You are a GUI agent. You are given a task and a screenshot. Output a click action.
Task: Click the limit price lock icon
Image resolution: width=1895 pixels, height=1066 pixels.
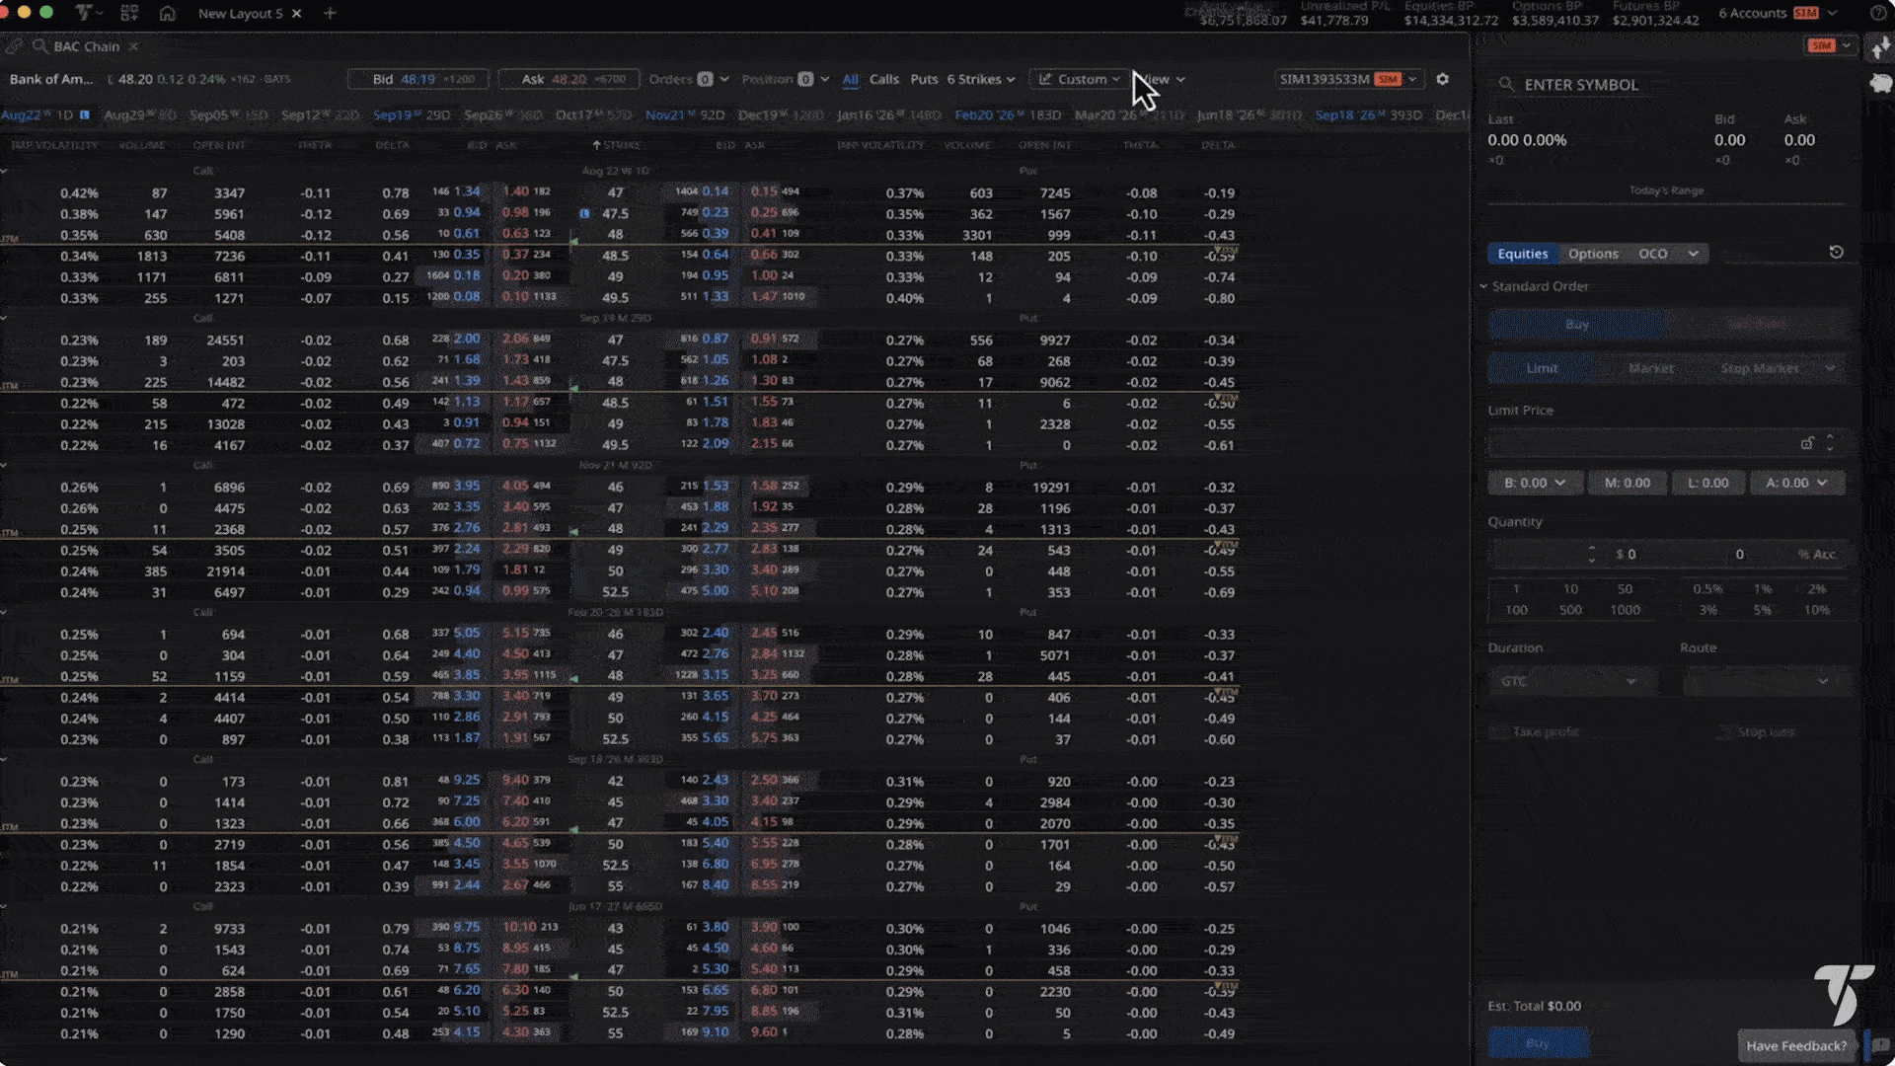[x=1806, y=443]
